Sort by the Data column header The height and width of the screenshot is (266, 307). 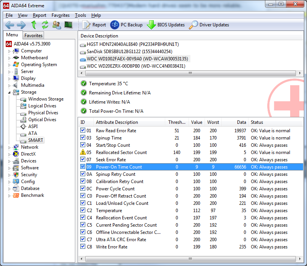point(235,122)
